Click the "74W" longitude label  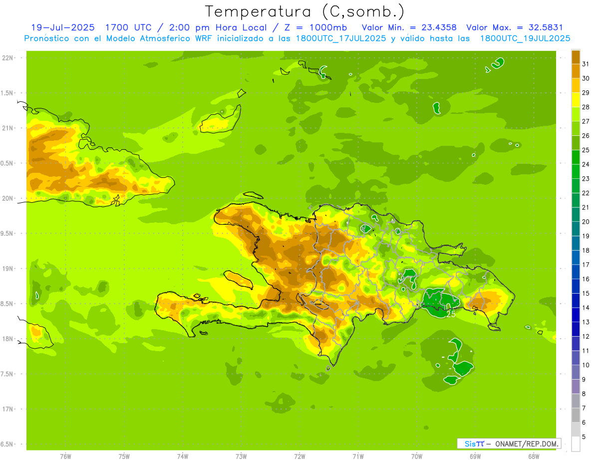click(x=183, y=456)
